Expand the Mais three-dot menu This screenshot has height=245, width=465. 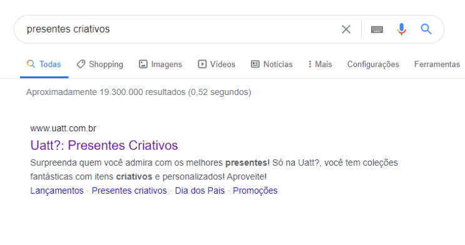320,64
